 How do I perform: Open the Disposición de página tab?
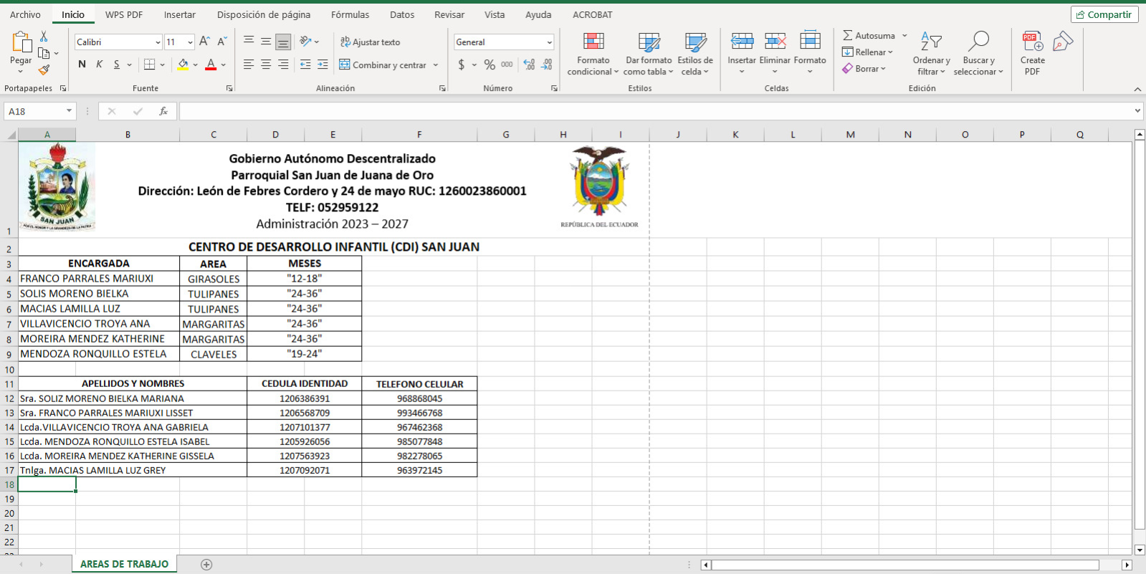pos(264,14)
